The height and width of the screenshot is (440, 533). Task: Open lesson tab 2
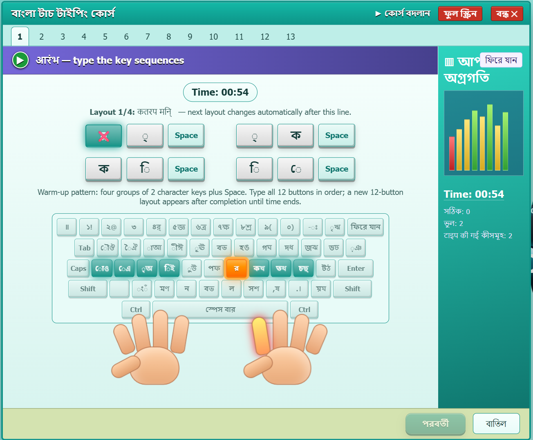41,37
